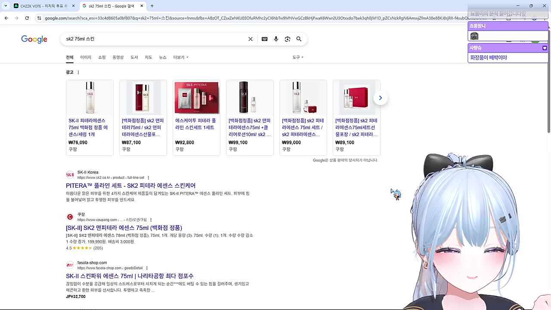Open the ₩99,100 맨피테라에센스 product card

pos(250,118)
